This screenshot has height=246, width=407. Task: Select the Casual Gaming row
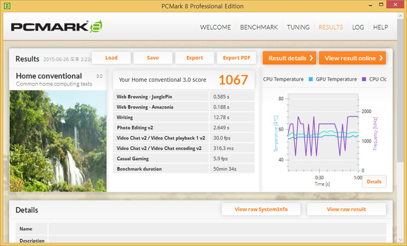tap(184, 158)
